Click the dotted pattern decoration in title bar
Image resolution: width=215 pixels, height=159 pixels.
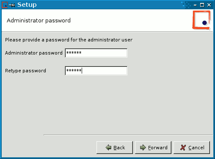tap(186, 5)
